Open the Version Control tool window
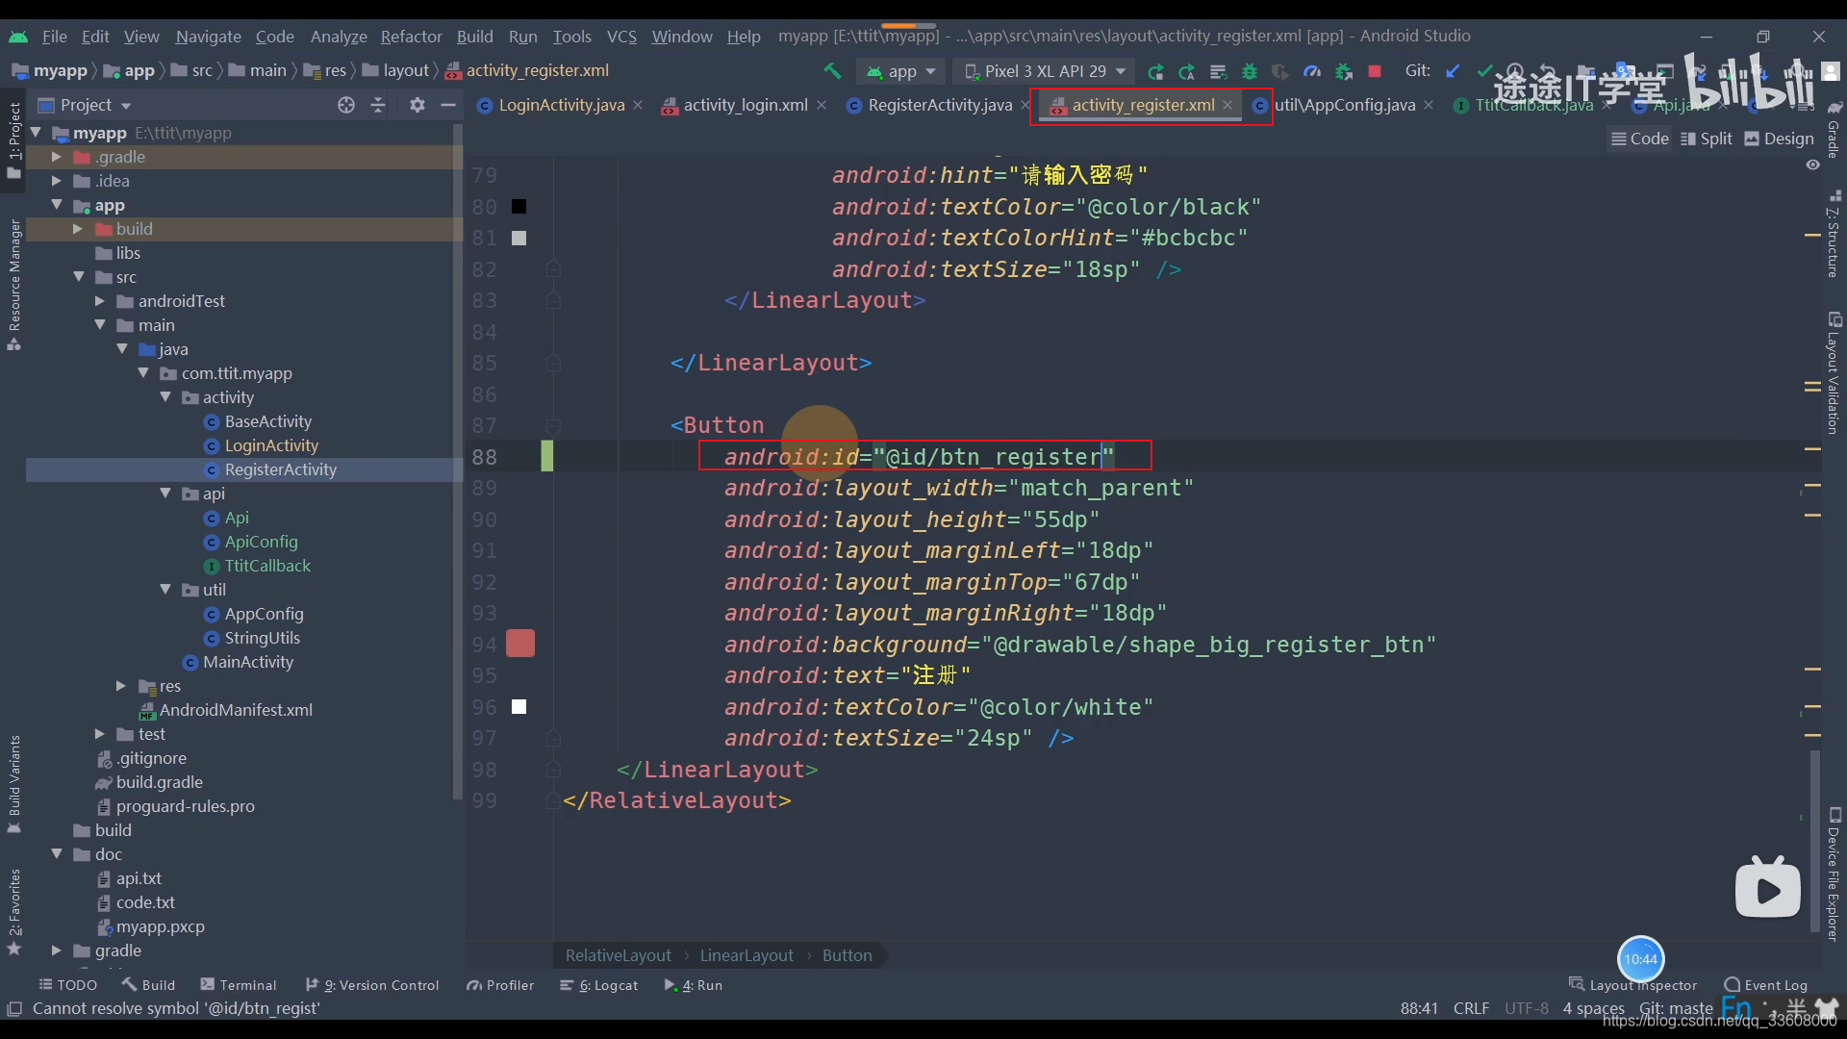This screenshot has width=1847, height=1039. (x=371, y=985)
